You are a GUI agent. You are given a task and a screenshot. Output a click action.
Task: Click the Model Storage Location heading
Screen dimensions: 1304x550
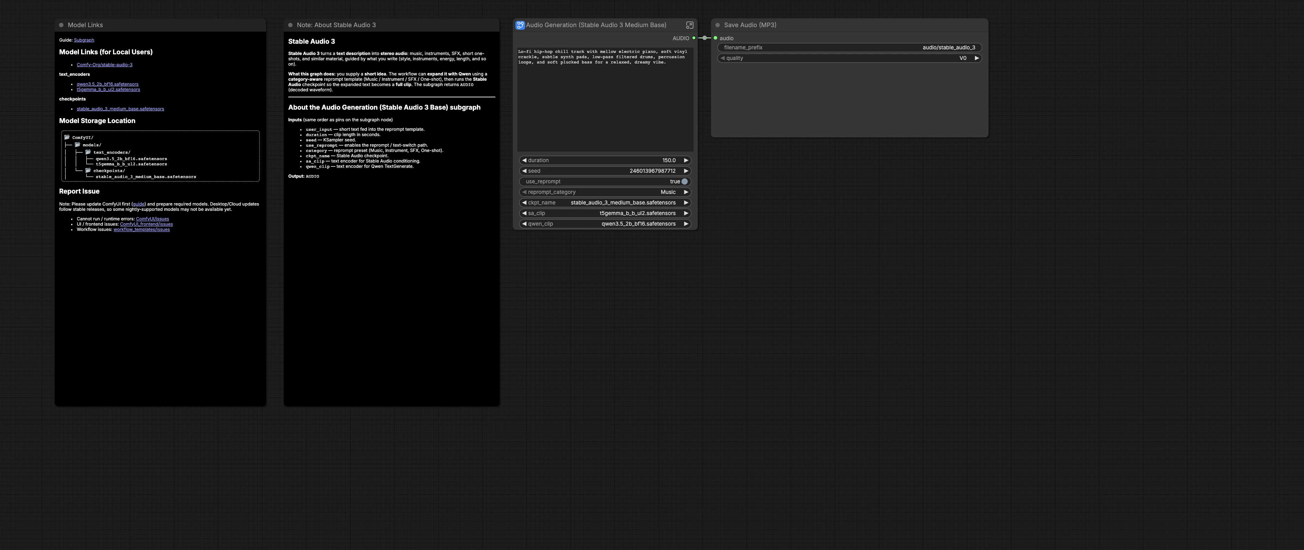coord(97,121)
